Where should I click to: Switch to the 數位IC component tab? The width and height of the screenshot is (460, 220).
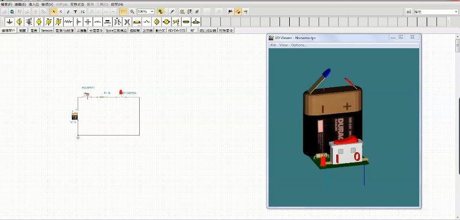tap(160, 30)
